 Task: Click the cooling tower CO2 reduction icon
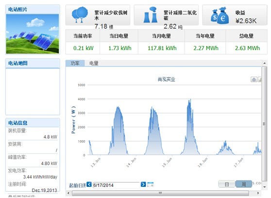[150, 15]
